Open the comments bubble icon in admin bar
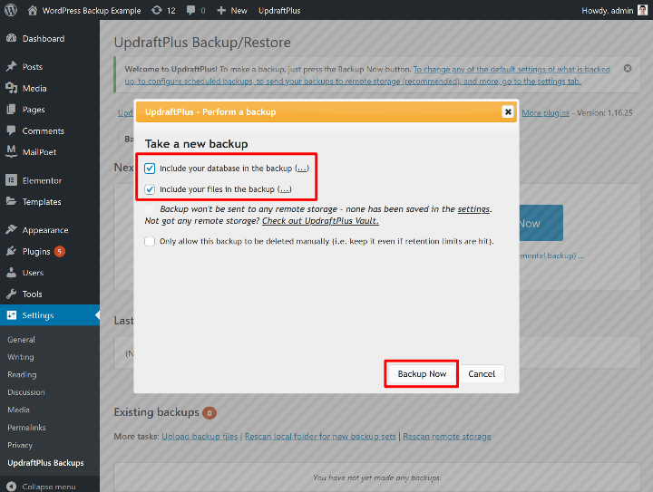 (190, 10)
